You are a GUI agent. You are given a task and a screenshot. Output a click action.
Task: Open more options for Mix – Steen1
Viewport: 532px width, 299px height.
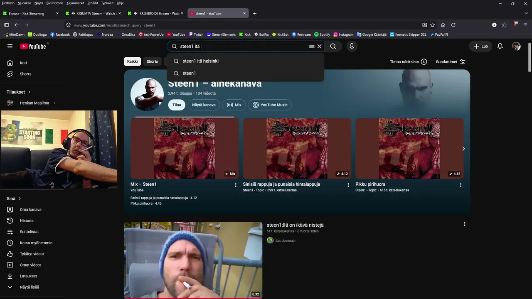(x=236, y=185)
